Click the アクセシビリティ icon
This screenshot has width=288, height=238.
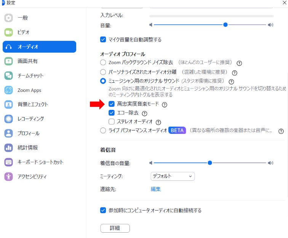pyautogui.click(x=8, y=177)
